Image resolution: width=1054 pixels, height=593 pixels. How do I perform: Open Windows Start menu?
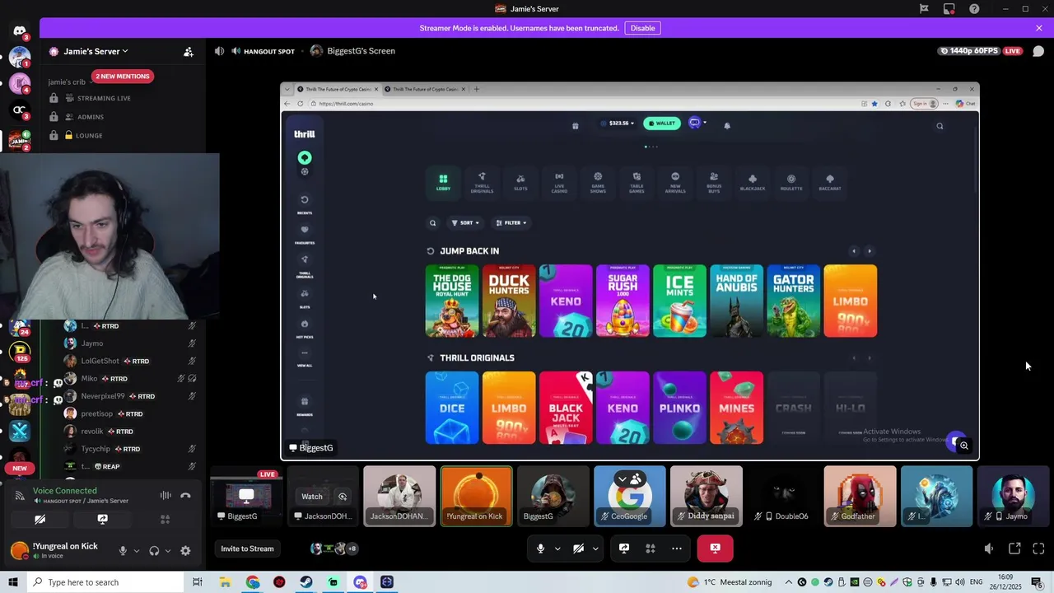tap(13, 582)
